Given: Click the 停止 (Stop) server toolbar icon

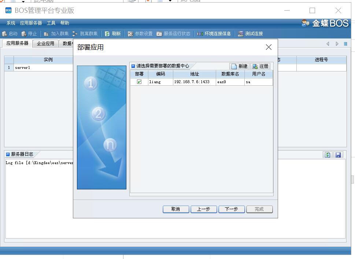Looking at the screenshot, I should [24, 34].
